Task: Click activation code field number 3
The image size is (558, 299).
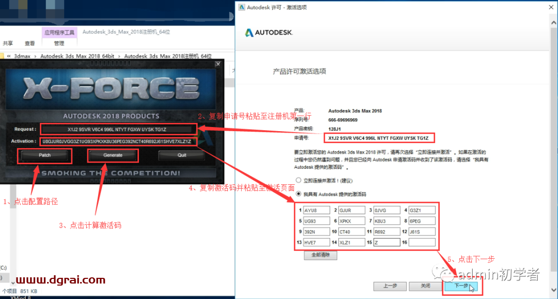Action: [387, 211]
